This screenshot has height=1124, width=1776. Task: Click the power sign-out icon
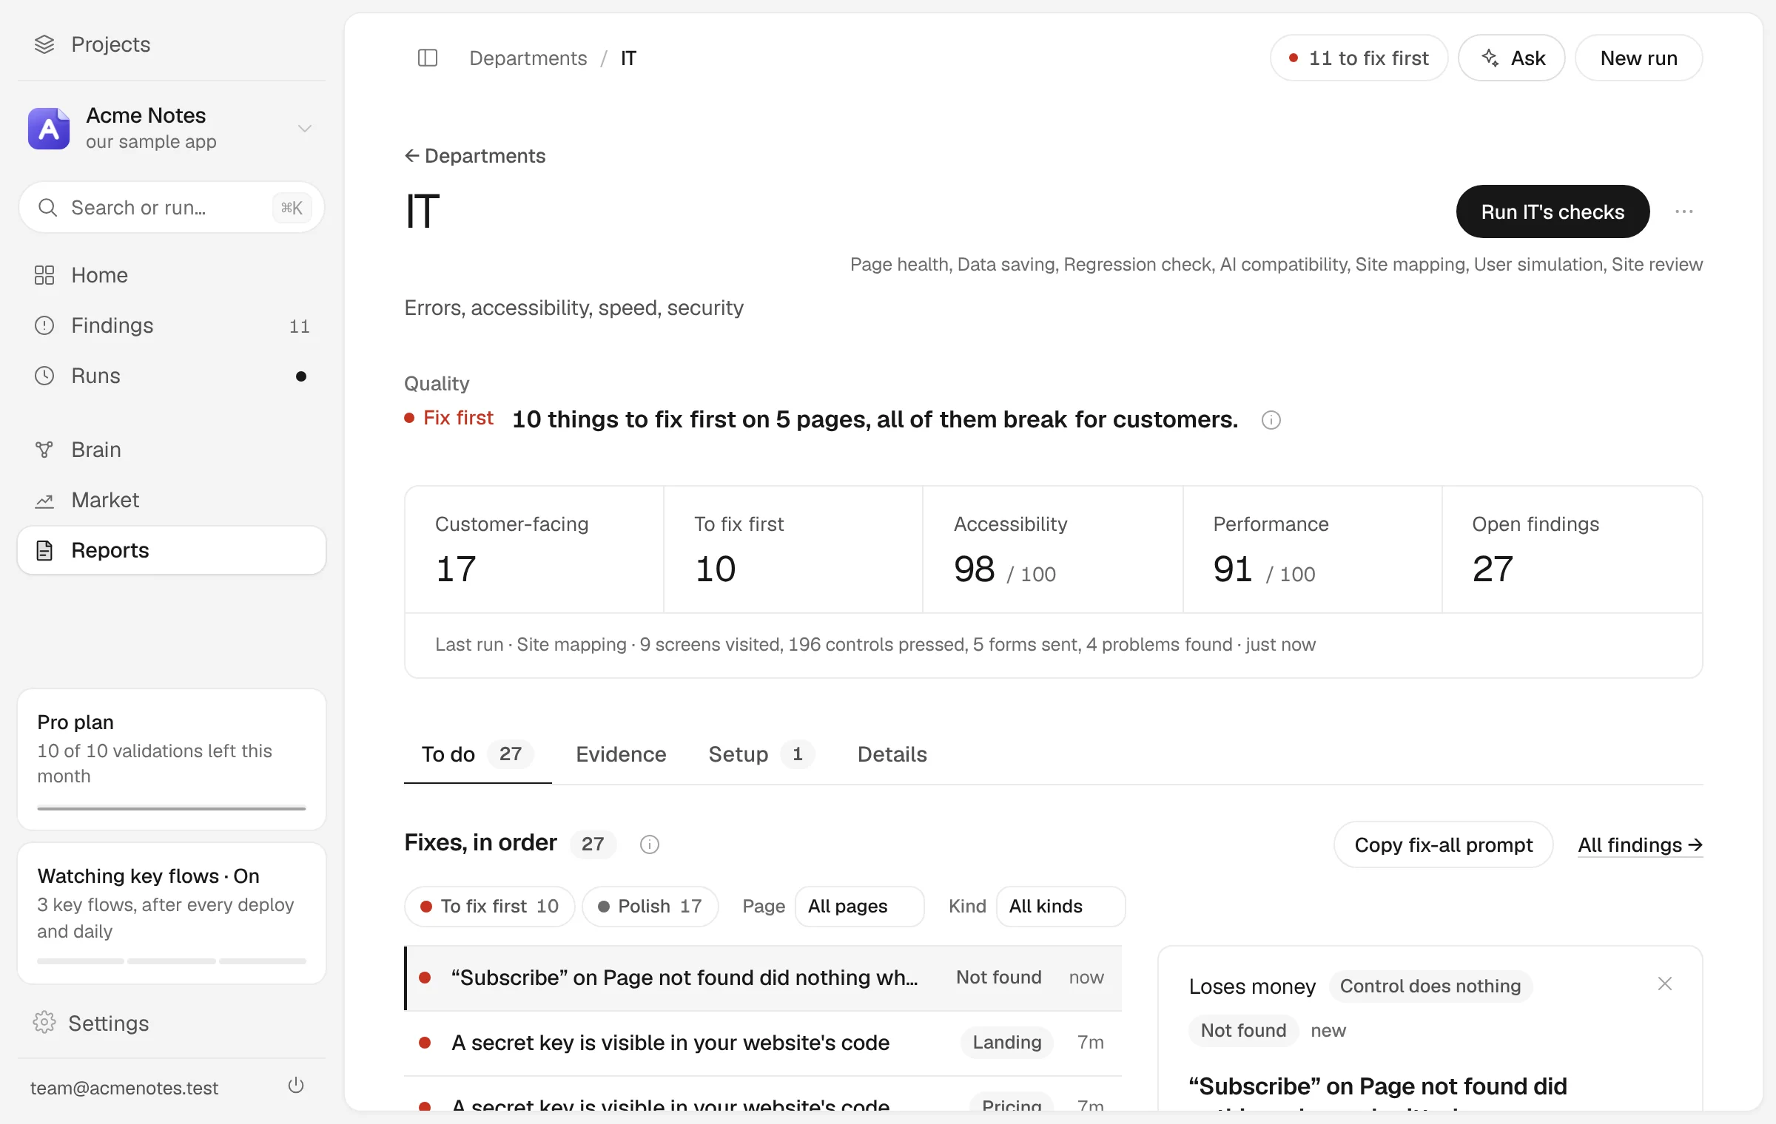(x=296, y=1086)
